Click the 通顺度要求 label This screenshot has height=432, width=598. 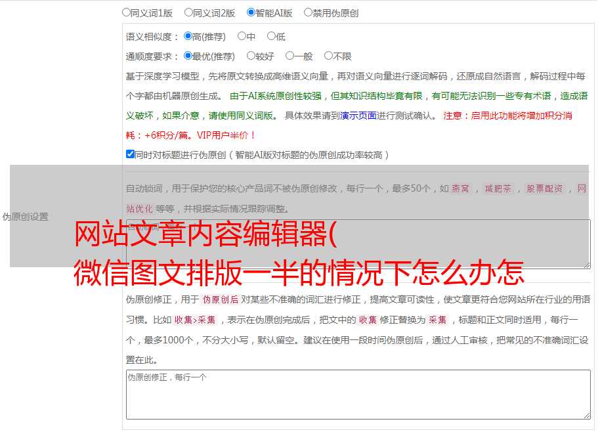click(x=152, y=57)
